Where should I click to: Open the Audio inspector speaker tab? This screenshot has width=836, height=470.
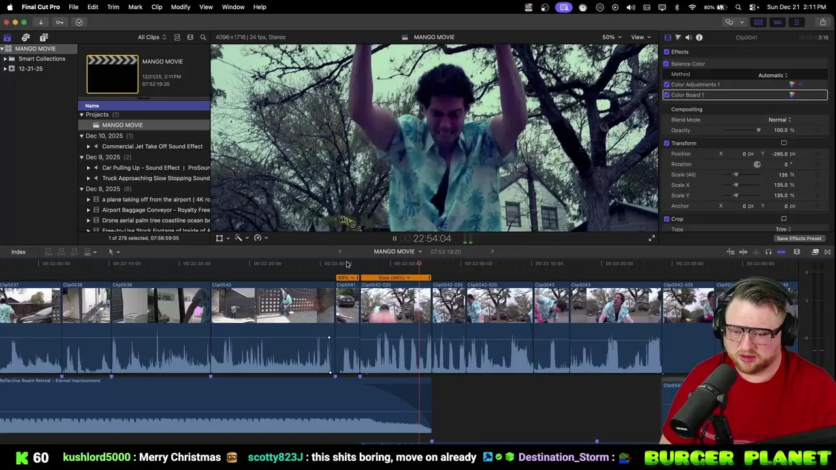pyautogui.click(x=688, y=37)
